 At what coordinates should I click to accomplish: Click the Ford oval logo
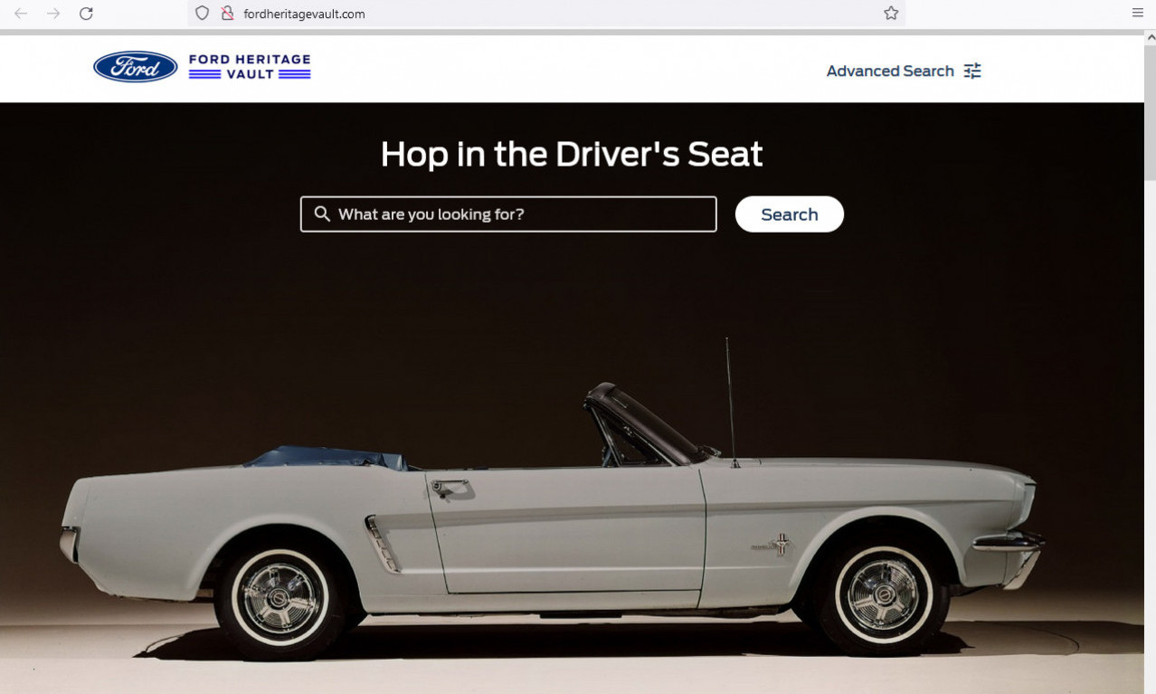136,67
